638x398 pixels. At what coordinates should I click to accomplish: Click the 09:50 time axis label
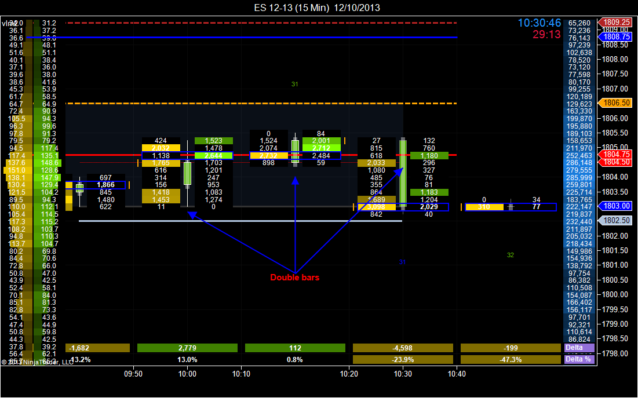[133, 374]
